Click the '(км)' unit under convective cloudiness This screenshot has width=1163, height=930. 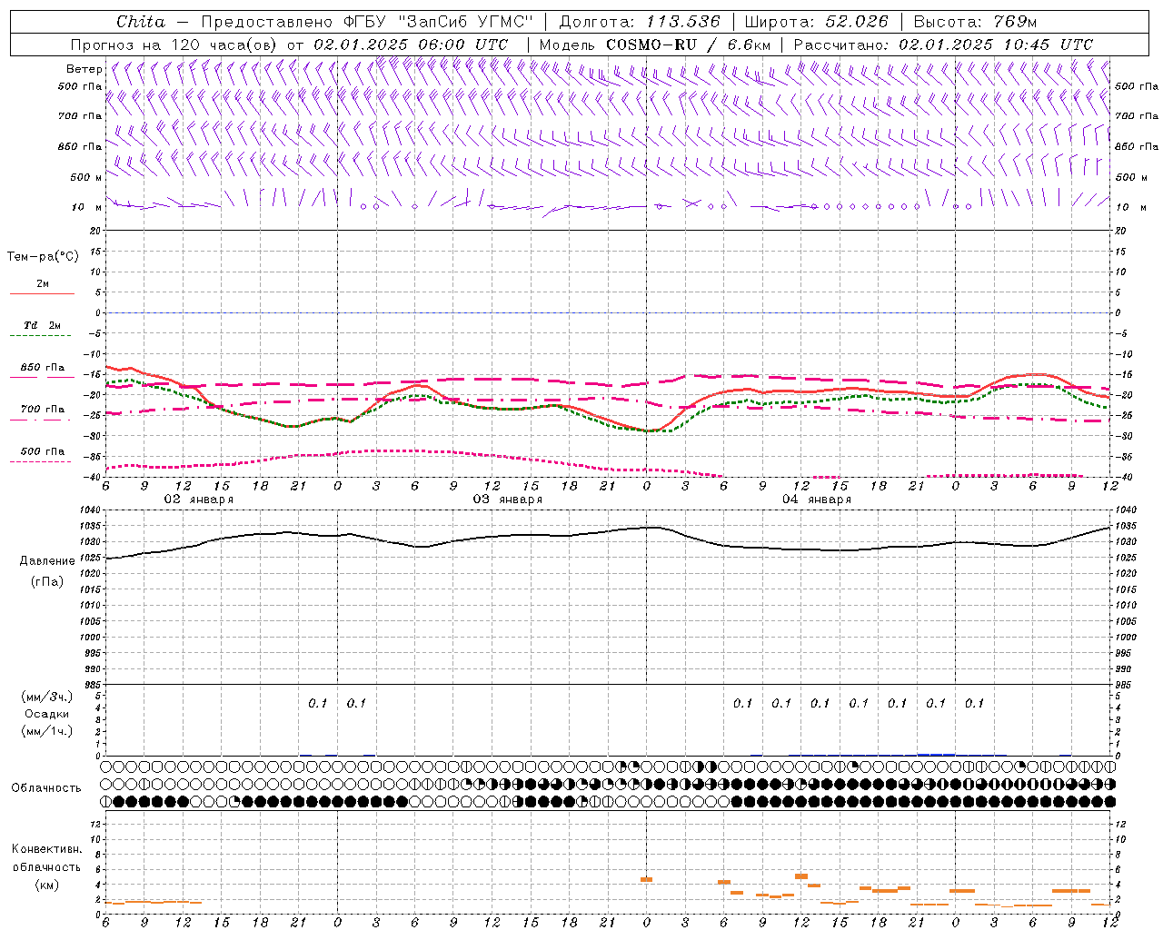tap(46, 885)
